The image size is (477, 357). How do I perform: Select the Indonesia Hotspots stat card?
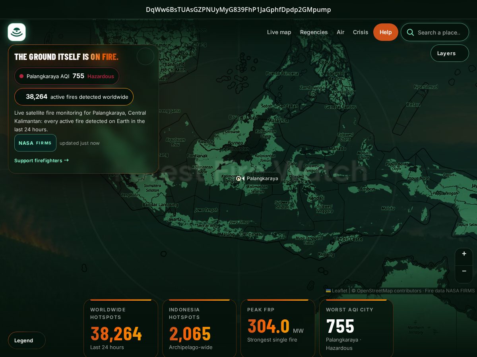point(200,328)
